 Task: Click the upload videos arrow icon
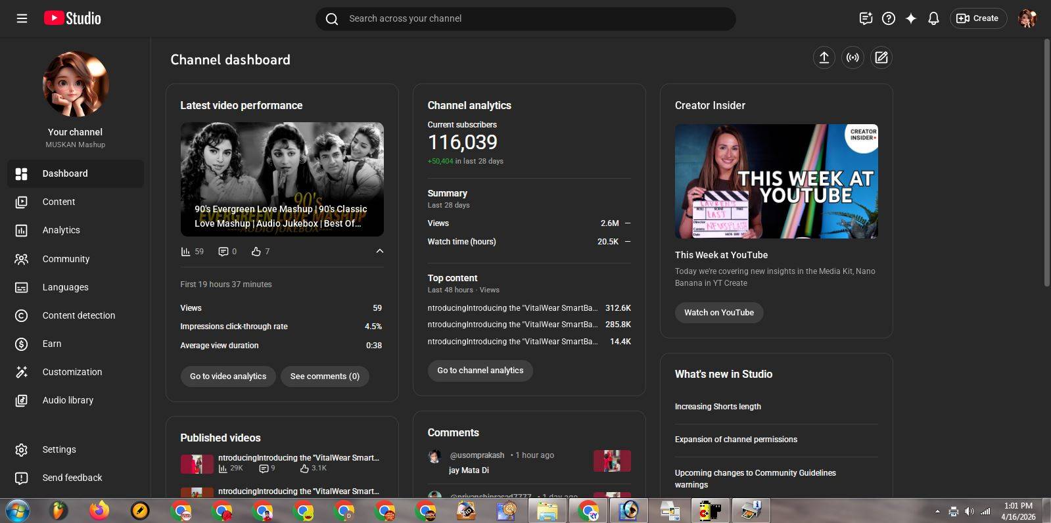(x=824, y=58)
